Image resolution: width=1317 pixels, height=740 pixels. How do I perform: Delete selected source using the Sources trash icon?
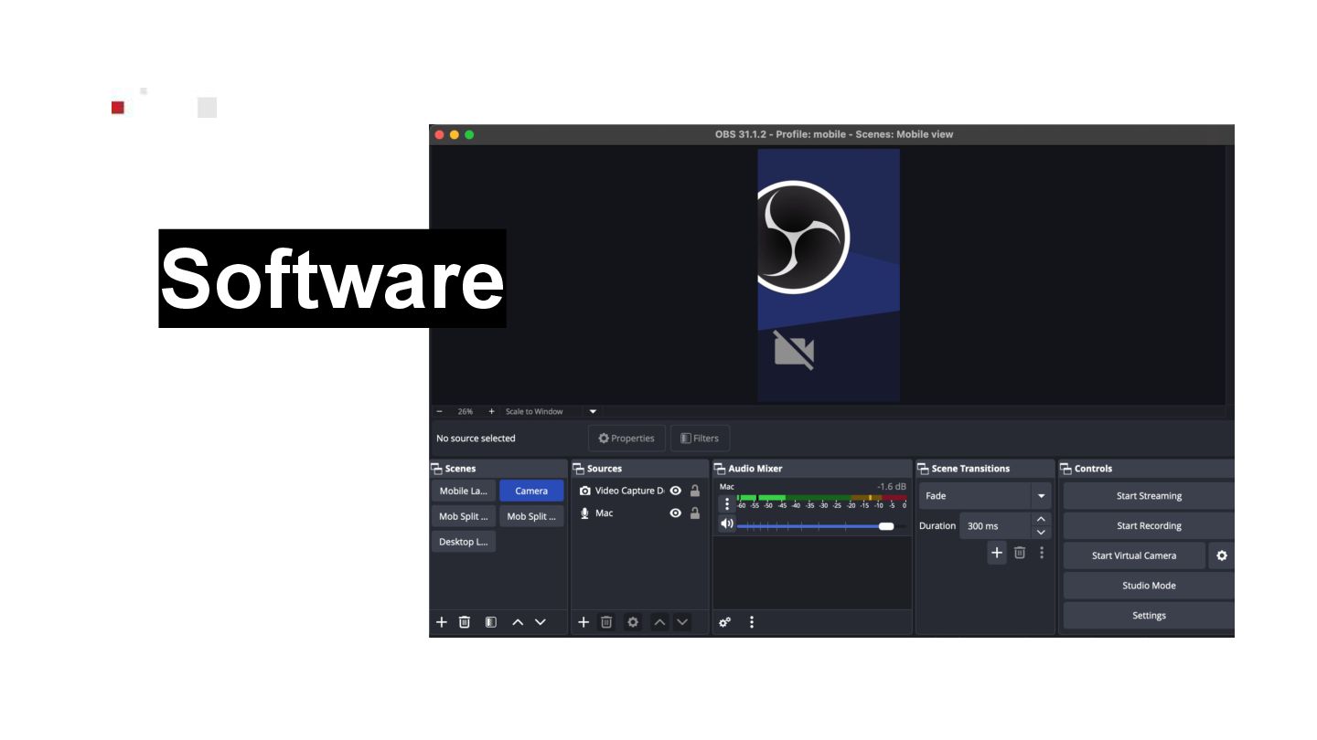[x=606, y=622]
